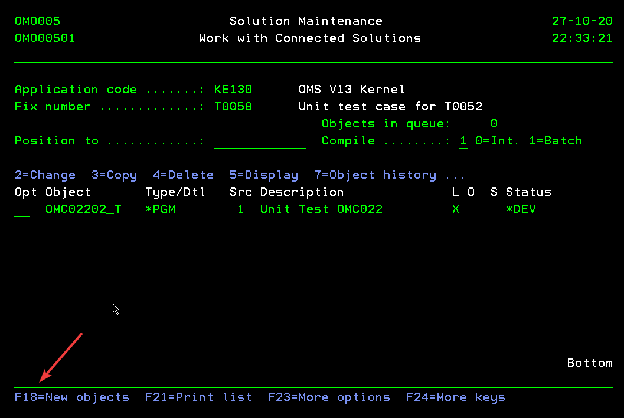Click the X lock indicator in L column
Viewport: 624px width, 418px height.
(456, 209)
